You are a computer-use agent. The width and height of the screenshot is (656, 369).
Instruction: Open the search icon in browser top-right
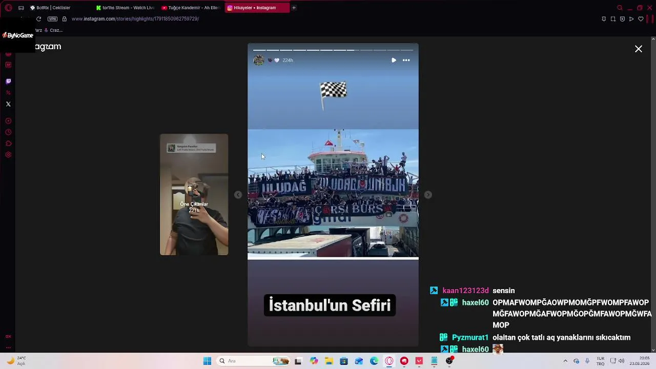(620, 8)
